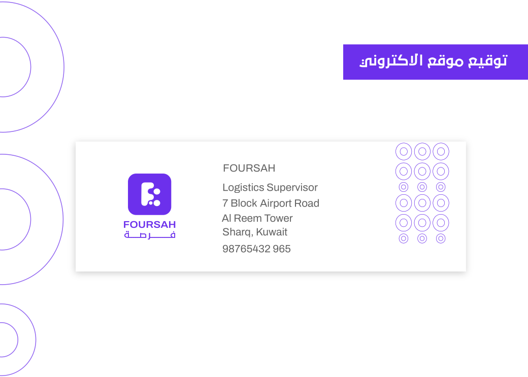
Task: Click the purple Arabic title banner
Action: click(435, 62)
